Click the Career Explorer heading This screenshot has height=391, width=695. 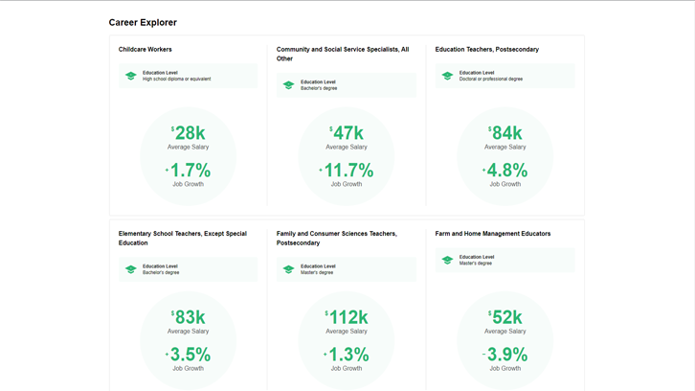click(x=143, y=23)
